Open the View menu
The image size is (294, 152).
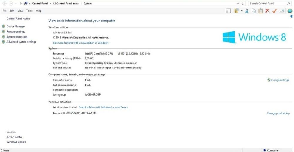pyautogui.click(x=20, y=11)
